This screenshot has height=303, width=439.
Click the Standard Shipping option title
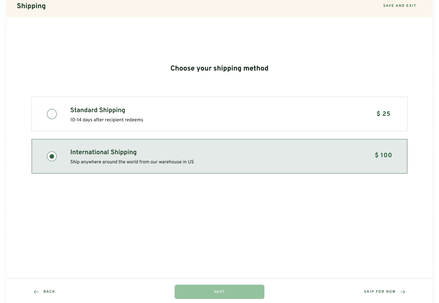(x=98, y=110)
